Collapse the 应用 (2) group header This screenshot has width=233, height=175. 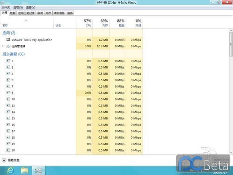pos(9,33)
